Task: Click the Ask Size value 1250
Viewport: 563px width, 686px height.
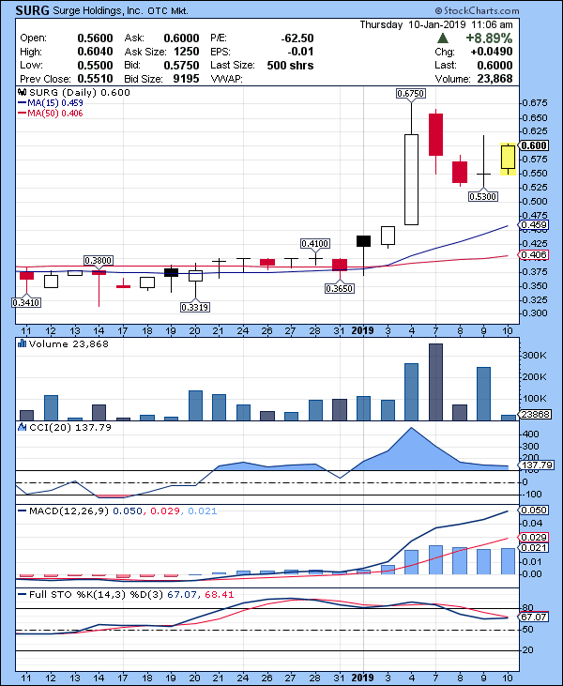Action: pyautogui.click(x=187, y=52)
